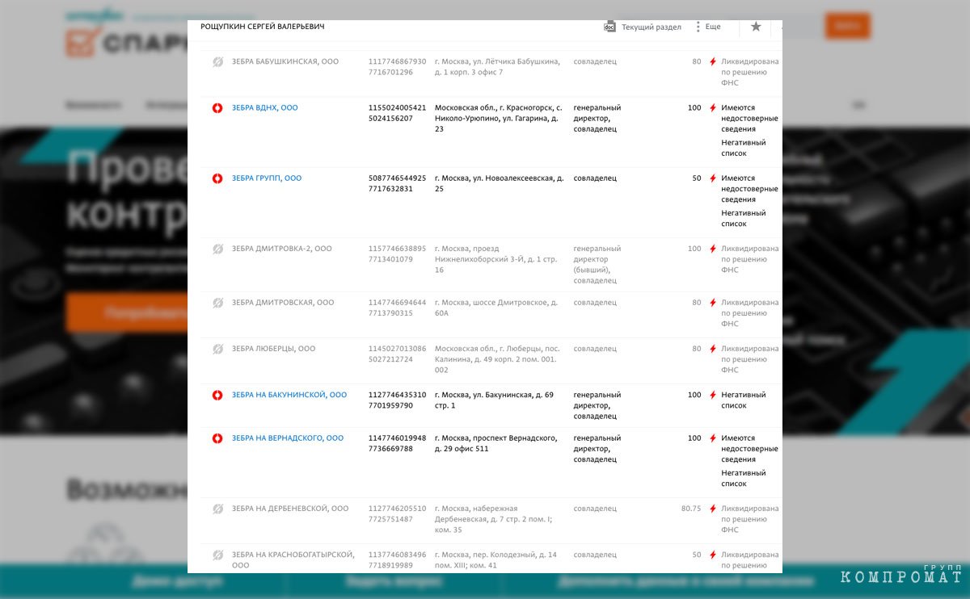
Task: Click lightning risk icon in ЗЕБРА ДМИТРОВКА-2 row
Action: click(x=712, y=249)
